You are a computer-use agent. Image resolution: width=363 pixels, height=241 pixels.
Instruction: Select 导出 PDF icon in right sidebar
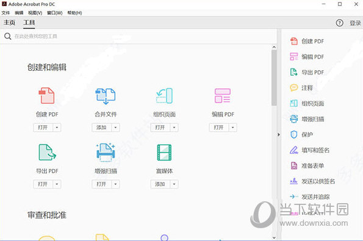tap(294, 72)
